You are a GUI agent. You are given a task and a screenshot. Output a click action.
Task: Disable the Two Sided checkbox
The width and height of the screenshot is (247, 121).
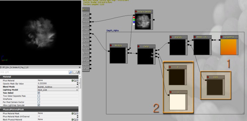point(39,93)
